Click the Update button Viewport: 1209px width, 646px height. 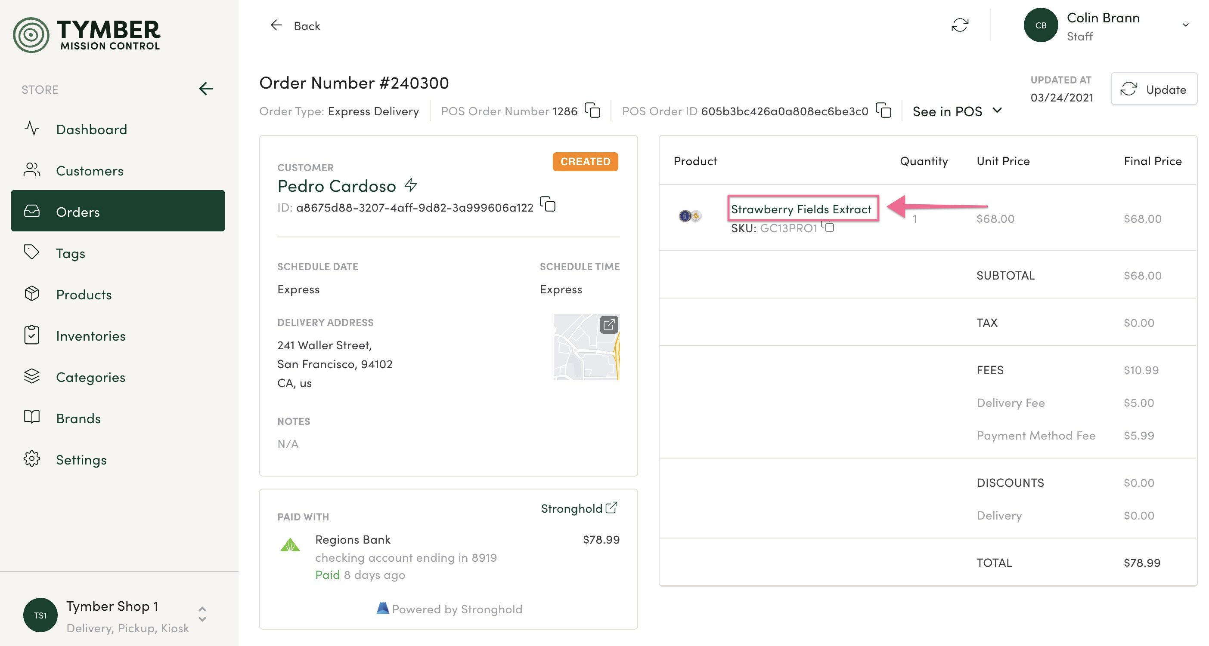[1153, 89]
